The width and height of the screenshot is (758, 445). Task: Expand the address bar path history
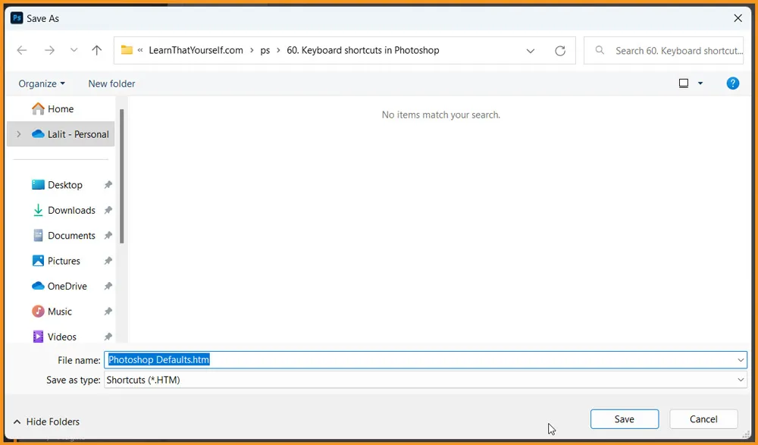(531, 51)
